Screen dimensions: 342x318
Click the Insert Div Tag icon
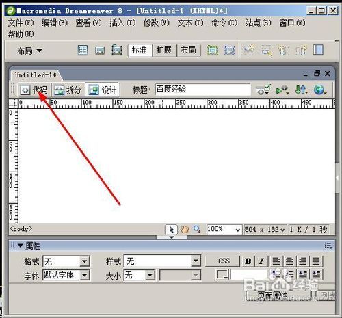(x=100, y=50)
